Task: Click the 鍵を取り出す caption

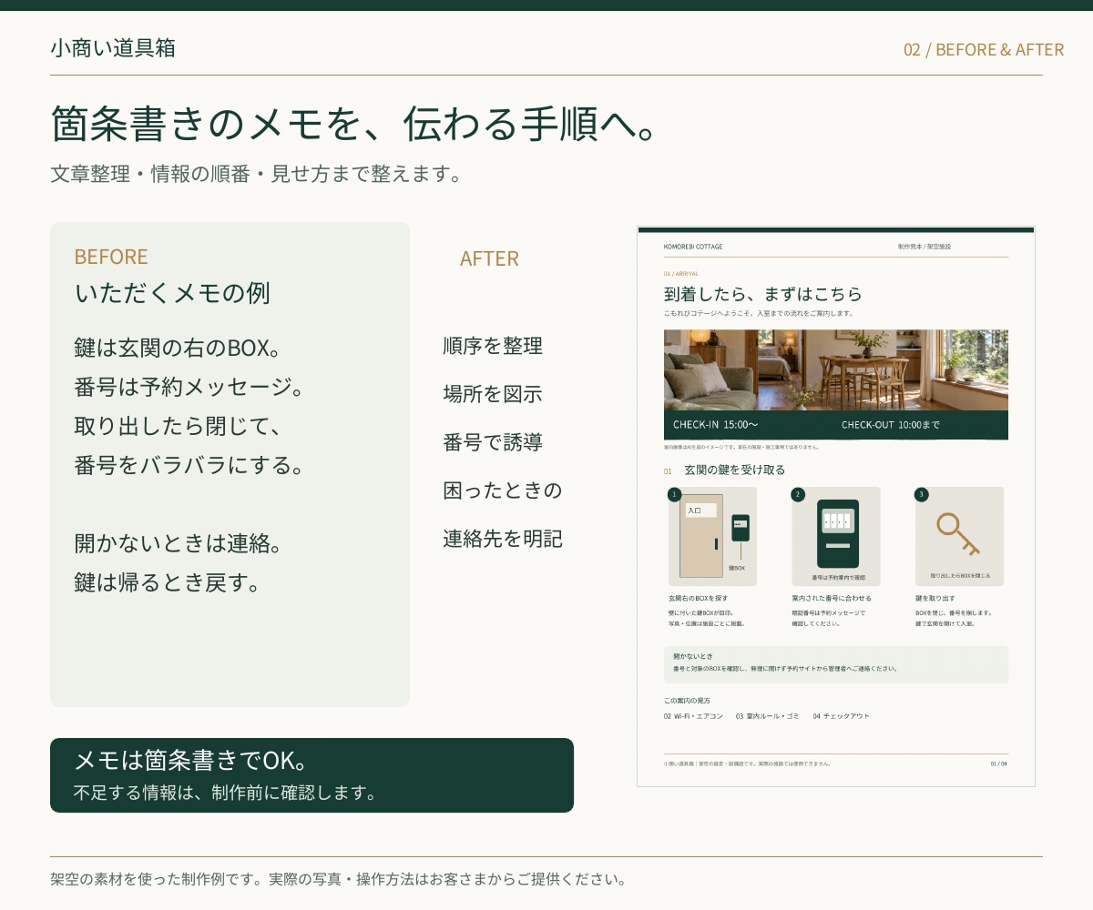Action: click(935, 598)
